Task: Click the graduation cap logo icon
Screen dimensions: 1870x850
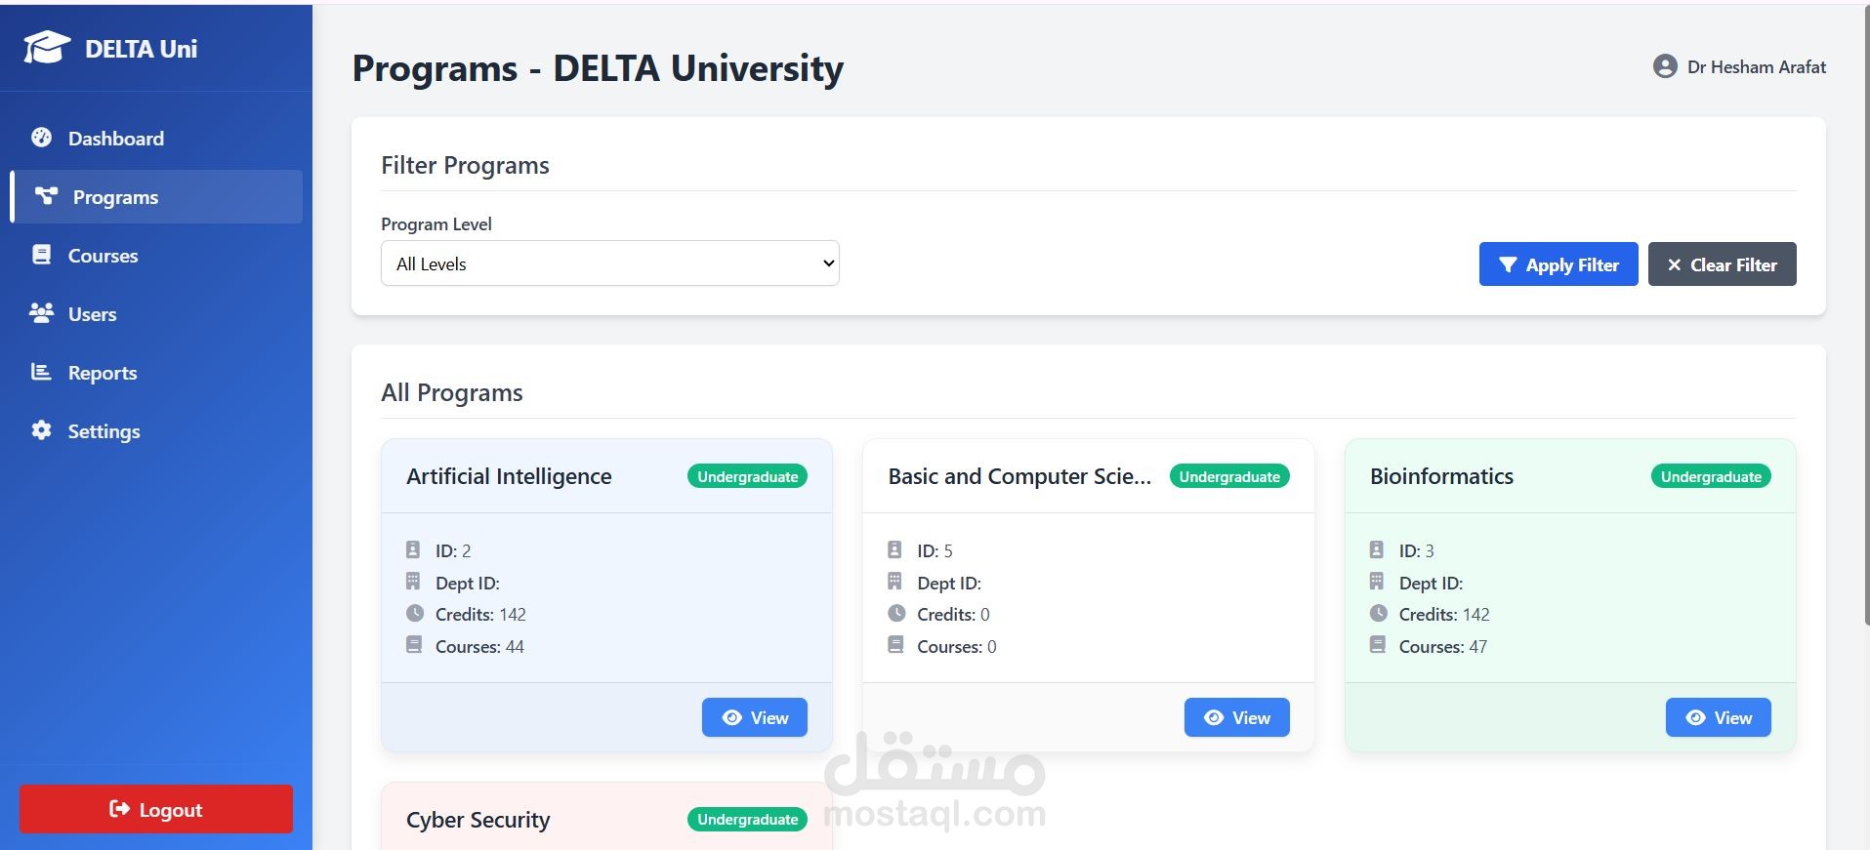Action: 47,48
